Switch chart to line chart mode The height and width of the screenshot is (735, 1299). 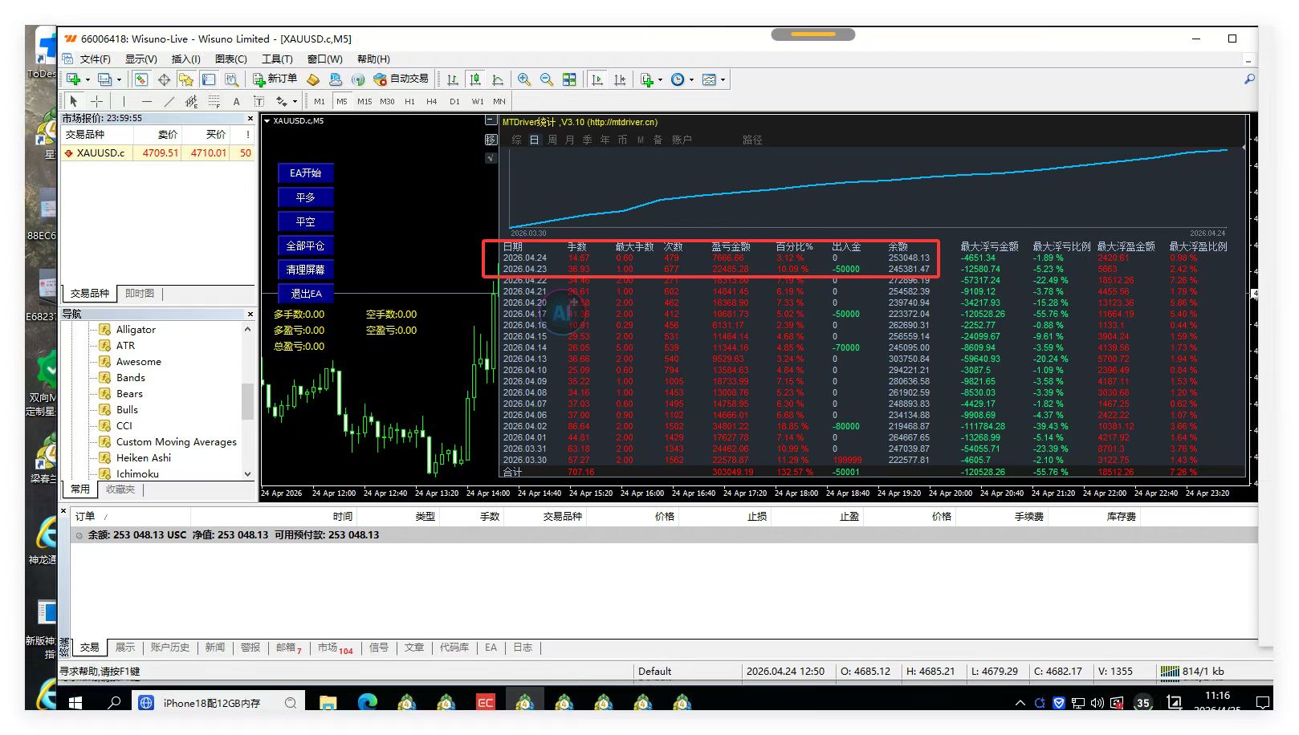pyautogui.click(x=498, y=79)
